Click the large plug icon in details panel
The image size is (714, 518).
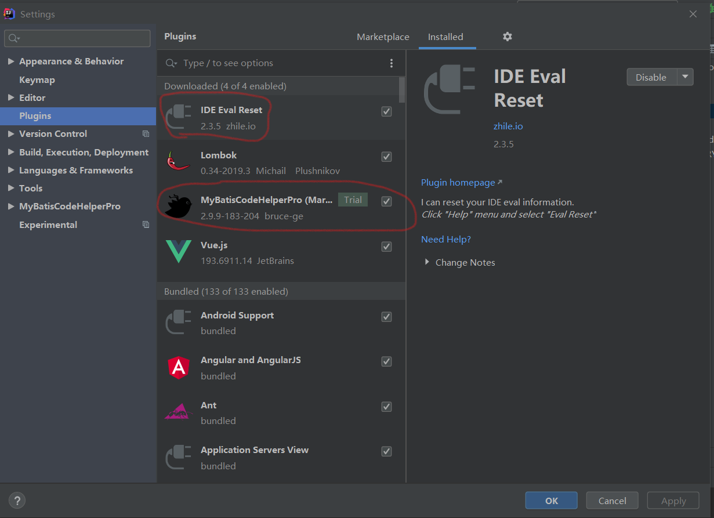pos(450,89)
